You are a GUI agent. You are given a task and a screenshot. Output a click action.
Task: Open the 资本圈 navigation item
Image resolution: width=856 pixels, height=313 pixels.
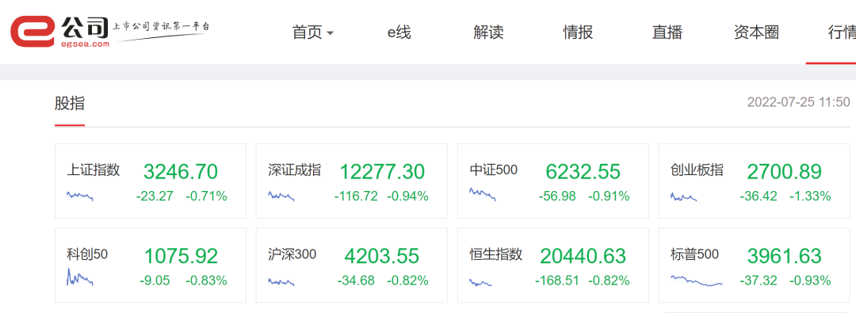pos(756,32)
